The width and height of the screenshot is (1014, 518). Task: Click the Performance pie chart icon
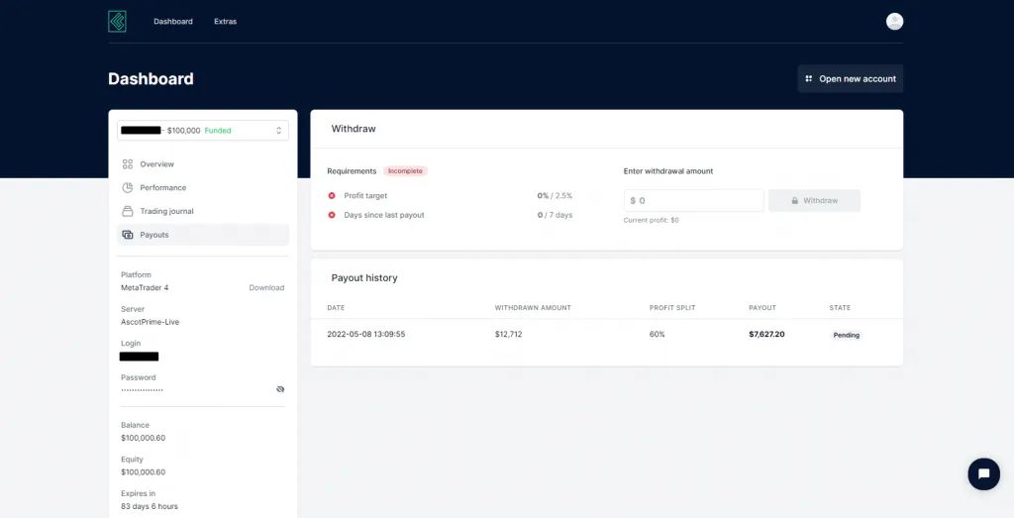tap(128, 187)
